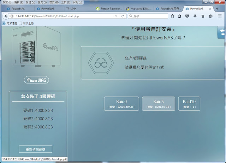
Task: Open the URL history dropdown arrow
Action: click(116, 16)
